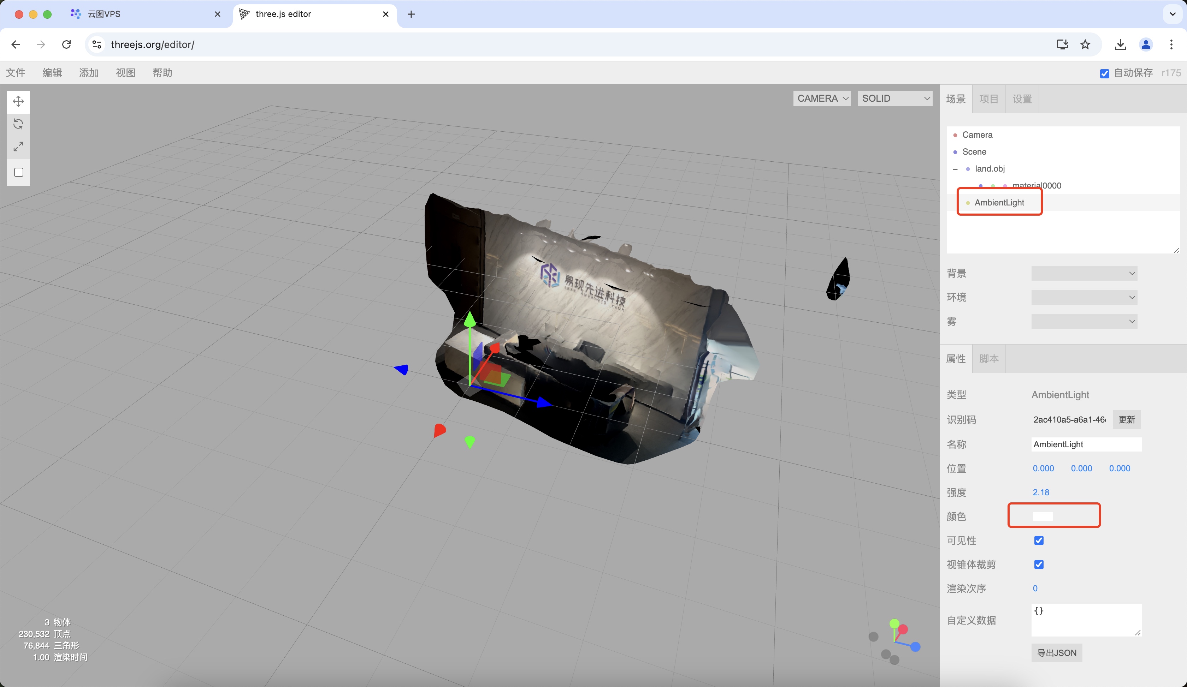Open the 添加 menu
Screen dimensions: 1187x687
[89, 73]
